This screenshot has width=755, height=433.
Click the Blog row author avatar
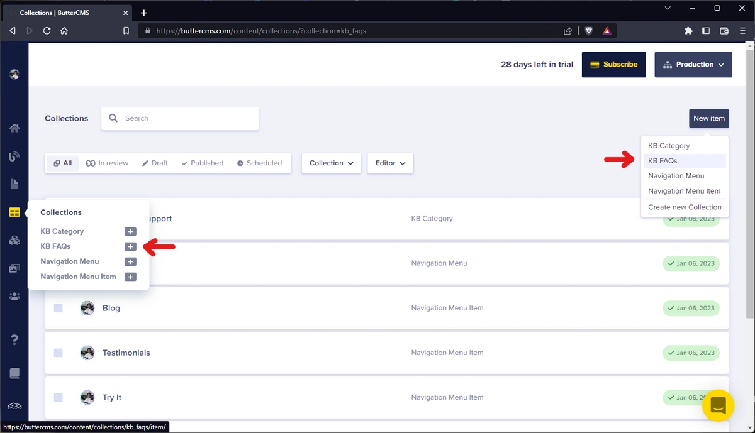pyautogui.click(x=87, y=308)
